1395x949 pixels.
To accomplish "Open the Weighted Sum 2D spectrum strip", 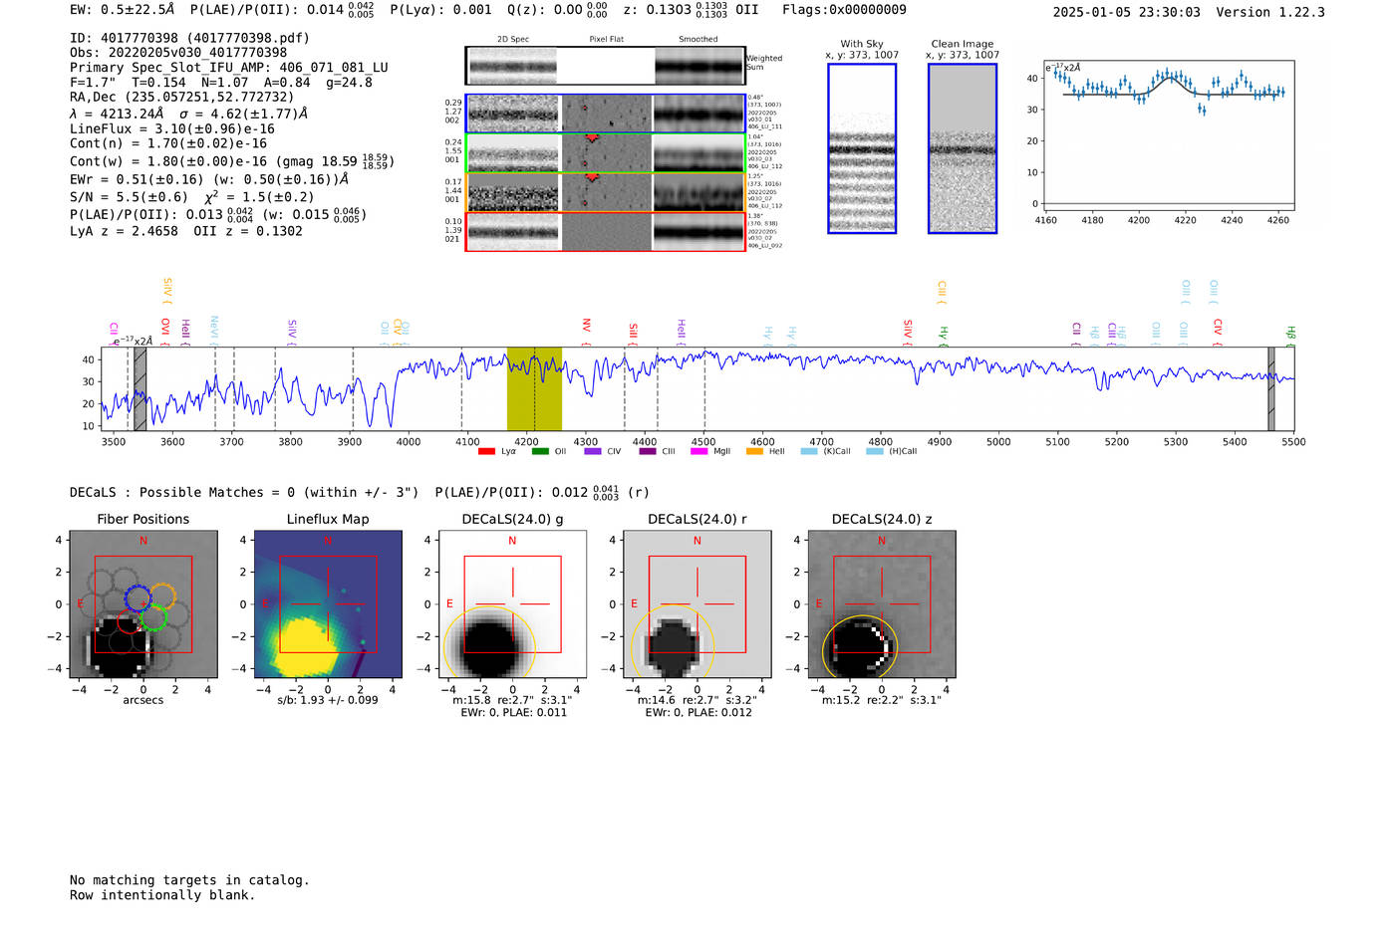I will (x=605, y=66).
